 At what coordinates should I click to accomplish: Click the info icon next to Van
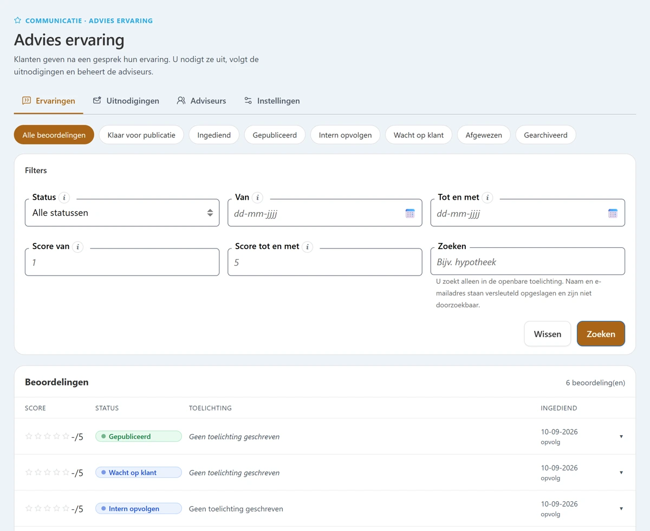(258, 198)
